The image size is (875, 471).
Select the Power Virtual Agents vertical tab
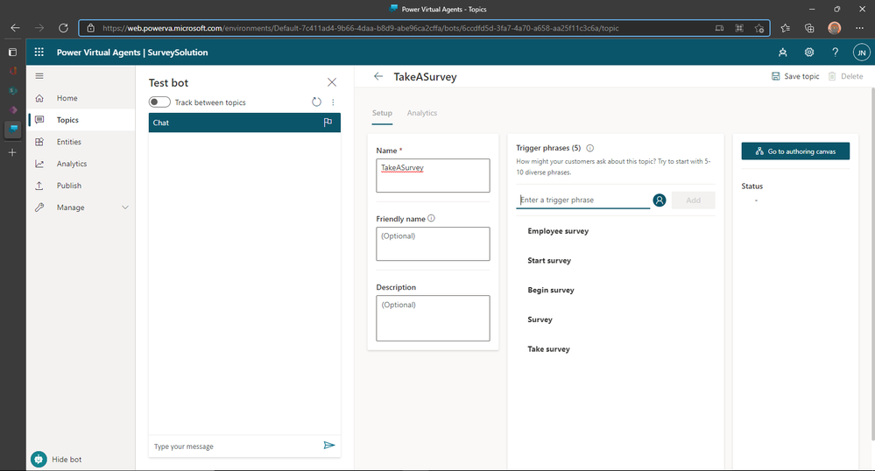coord(13,129)
